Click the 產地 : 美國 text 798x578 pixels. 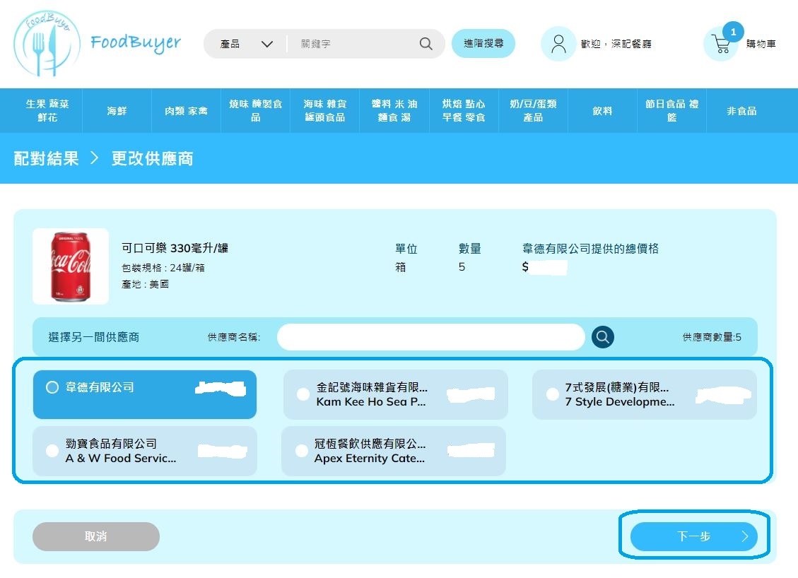tap(145, 284)
